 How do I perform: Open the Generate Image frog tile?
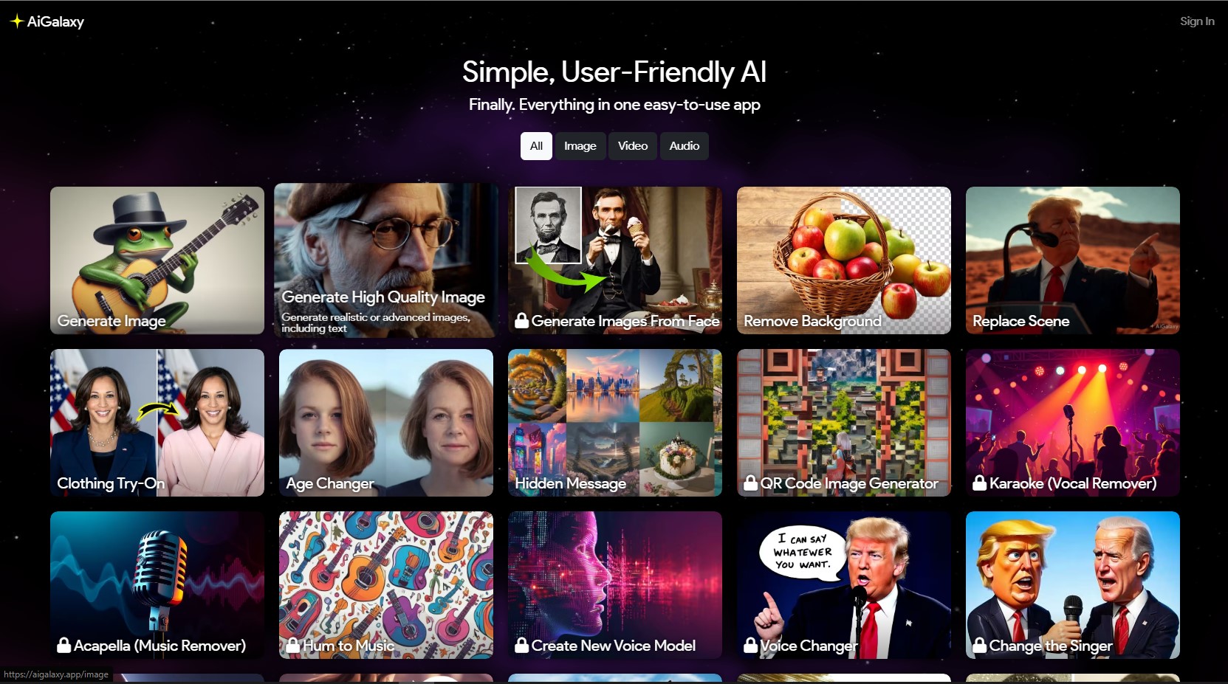pos(157,260)
